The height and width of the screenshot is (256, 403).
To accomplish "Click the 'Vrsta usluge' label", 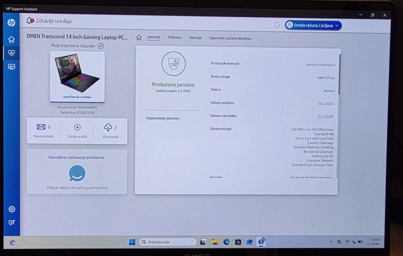I will (x=220, y=77).
